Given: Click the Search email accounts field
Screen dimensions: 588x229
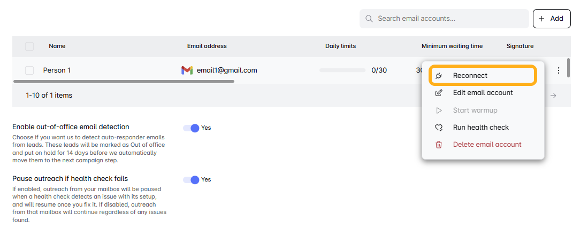Looking at the screenshot, I should pyautogui.click(x=444, y=19).
